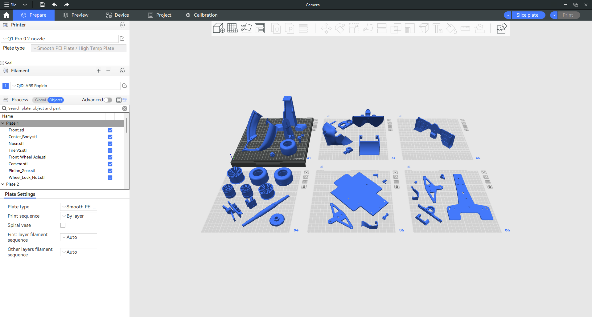Image resolution: width=592 pixels, height=317 pixels.
Task: Run Auto orient from the toolbar
Action: click(246, 28)
